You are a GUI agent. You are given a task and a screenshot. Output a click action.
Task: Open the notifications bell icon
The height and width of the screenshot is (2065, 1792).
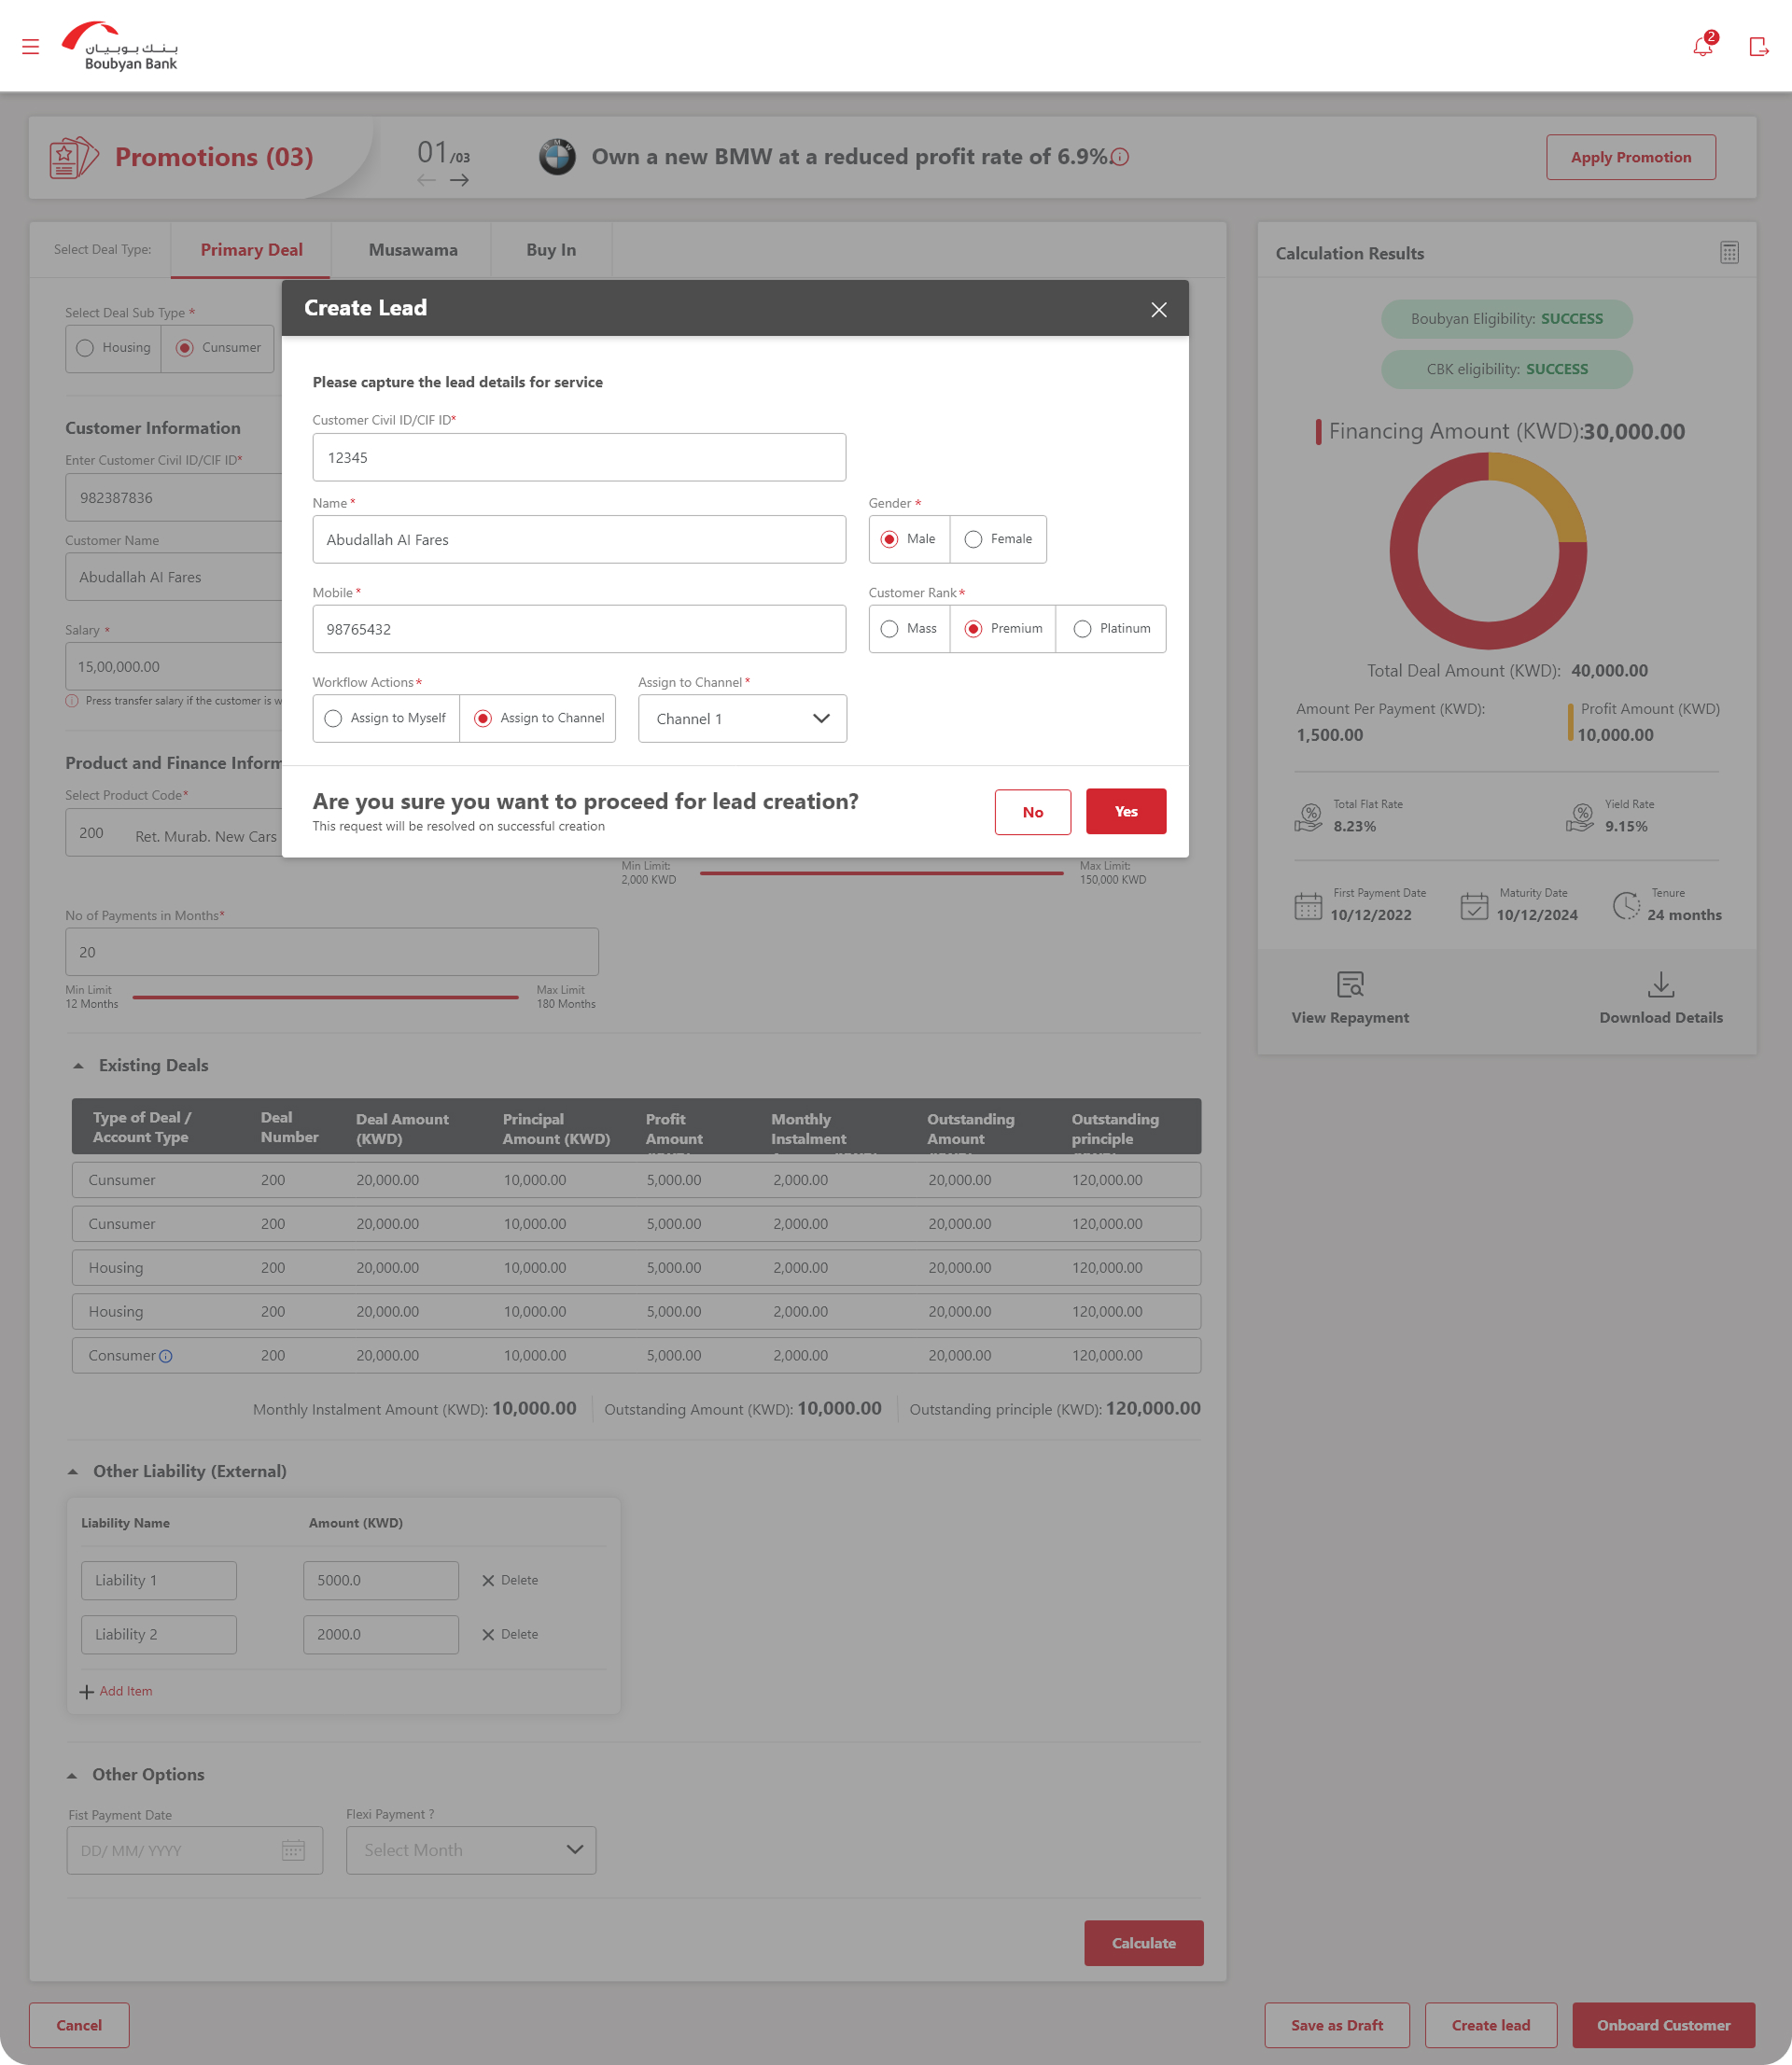pyautogui.click(x=1702, y=46)
